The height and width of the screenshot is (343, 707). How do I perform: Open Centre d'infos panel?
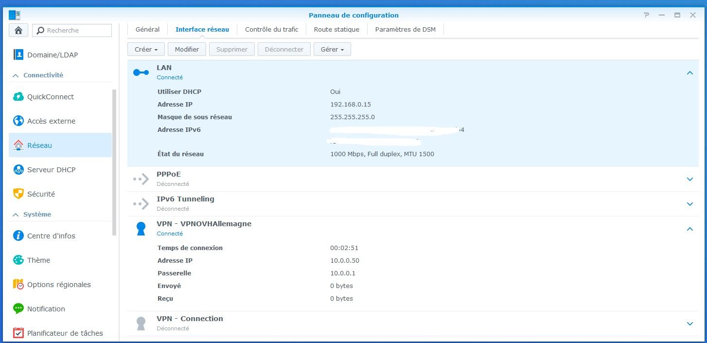coord(51,236)
